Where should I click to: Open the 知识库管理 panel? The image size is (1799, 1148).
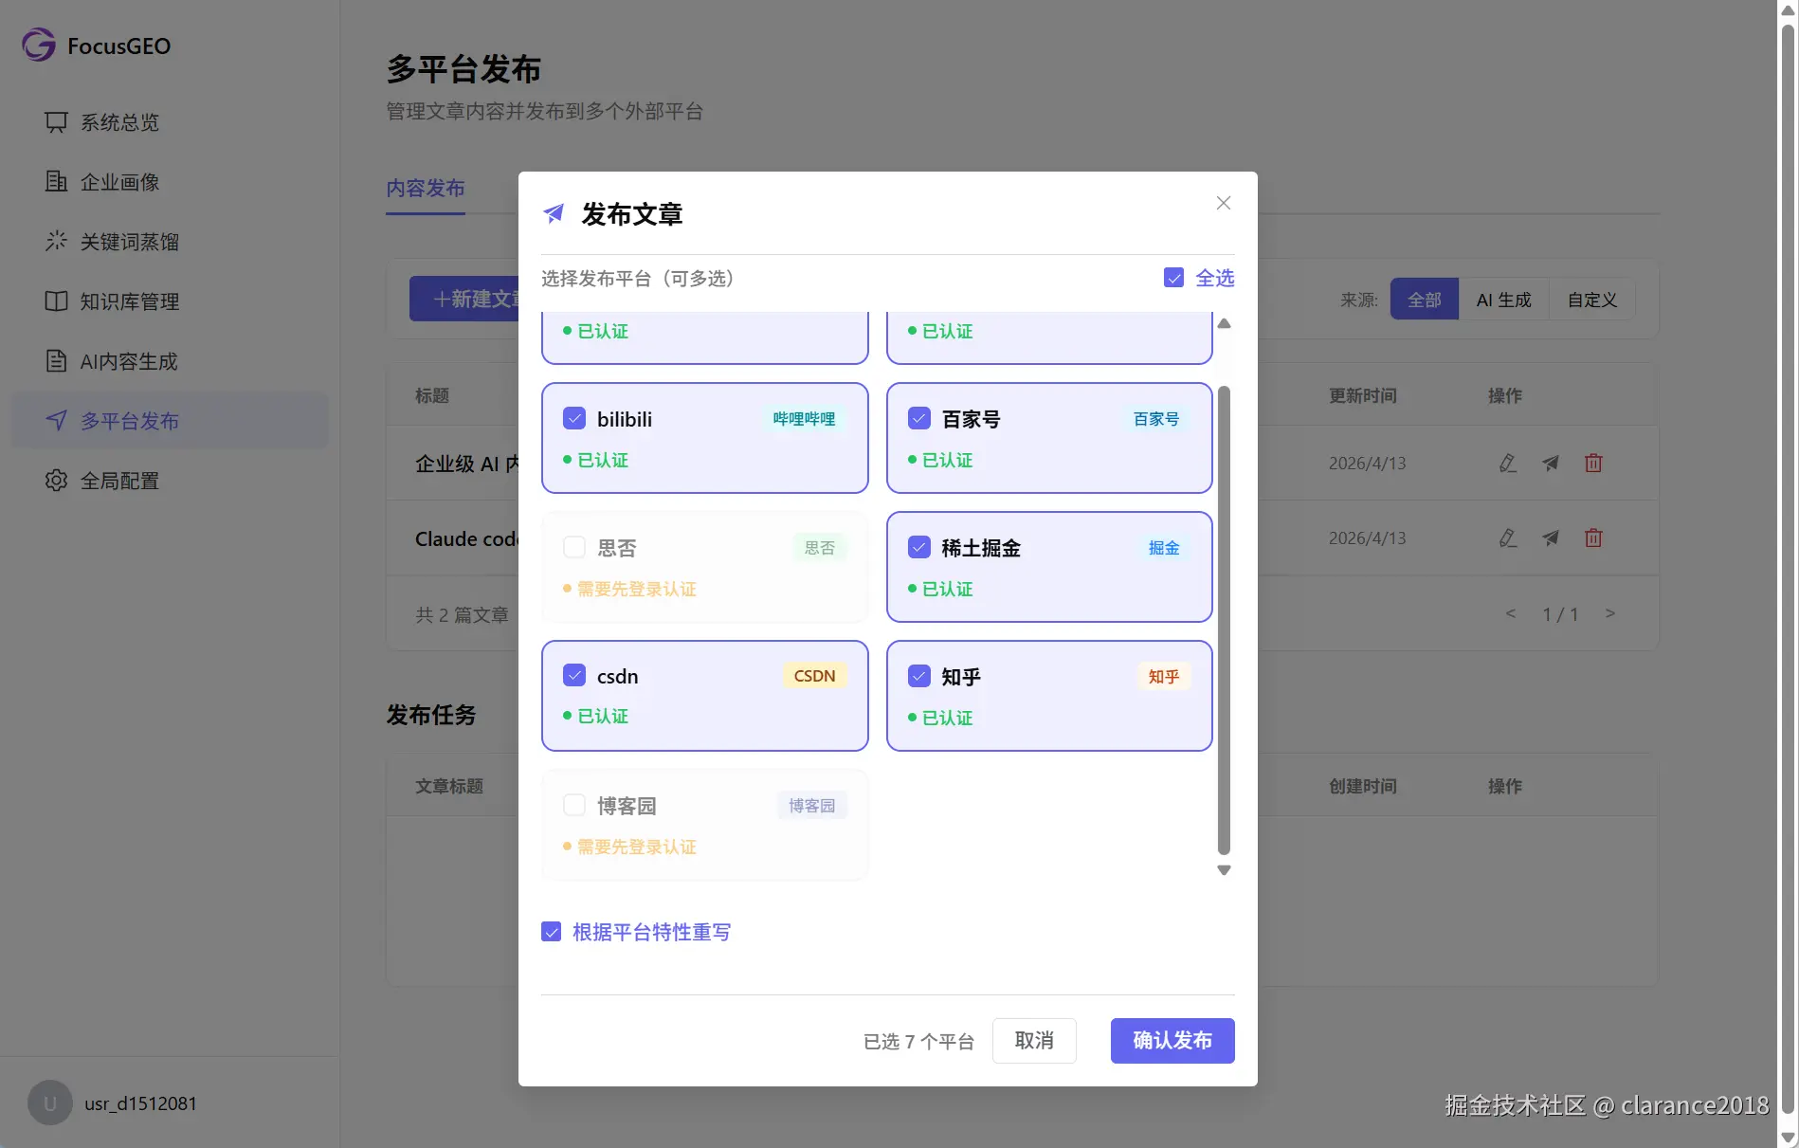click(x=128, y=301)
